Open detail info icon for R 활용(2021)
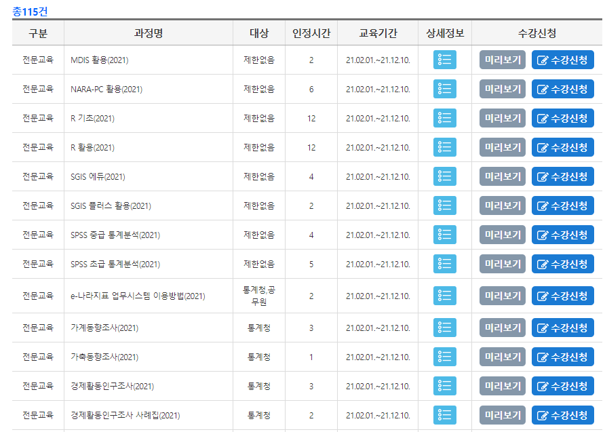605x432 pixels. pyautogui.click(x=444, y=147)
